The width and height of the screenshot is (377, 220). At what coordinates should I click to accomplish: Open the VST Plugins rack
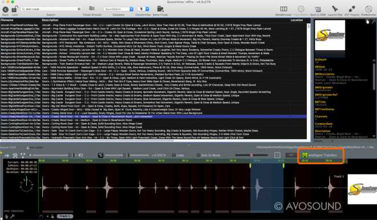[352, 9]
